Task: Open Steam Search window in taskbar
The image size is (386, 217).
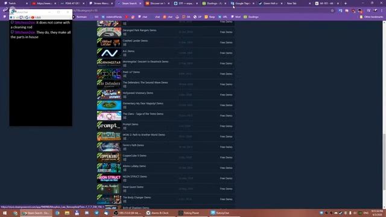Action: [x=36, y=213]
